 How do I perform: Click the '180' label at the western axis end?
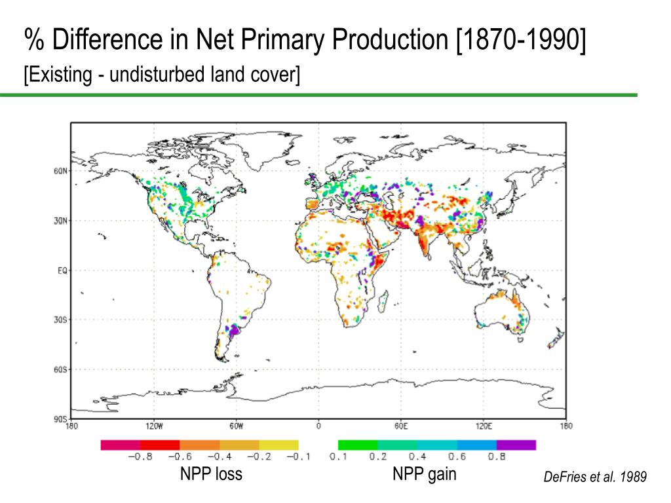click(x=71, y=426)
